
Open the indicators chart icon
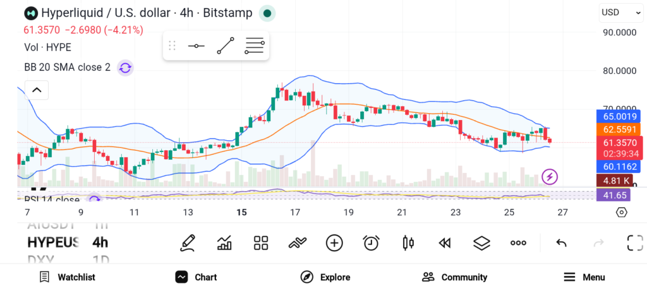coord(224,243)
